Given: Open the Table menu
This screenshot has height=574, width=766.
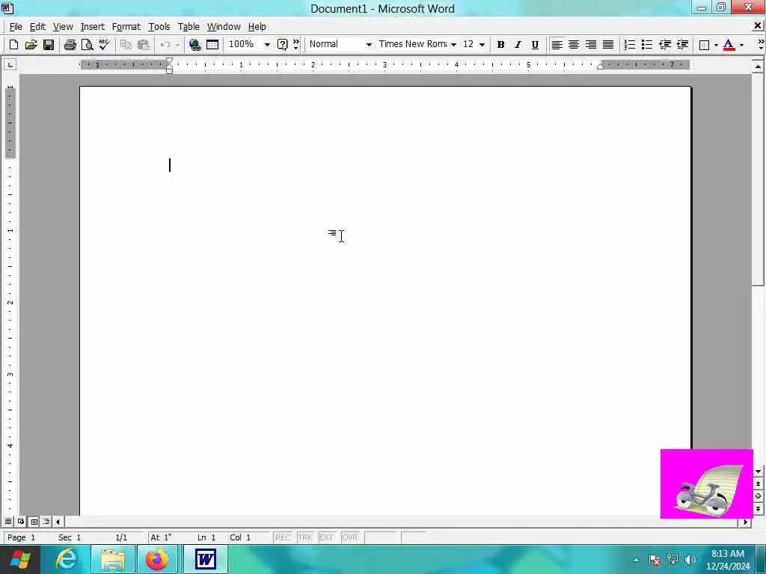Looking at the screenshot, I should [x=189, y=27].
